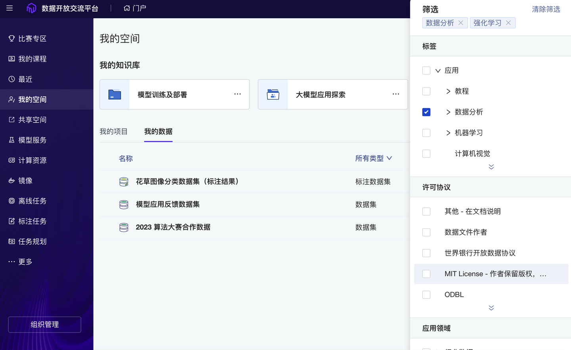This screenshot has height=350, width=571.
Task: Open more options for 模型训练及部署 card
Action: [x=238, y=94]
